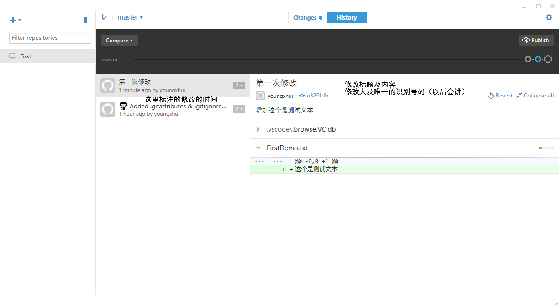
Task: Open the master branch dropdown
Action: (x=130, y=17)
